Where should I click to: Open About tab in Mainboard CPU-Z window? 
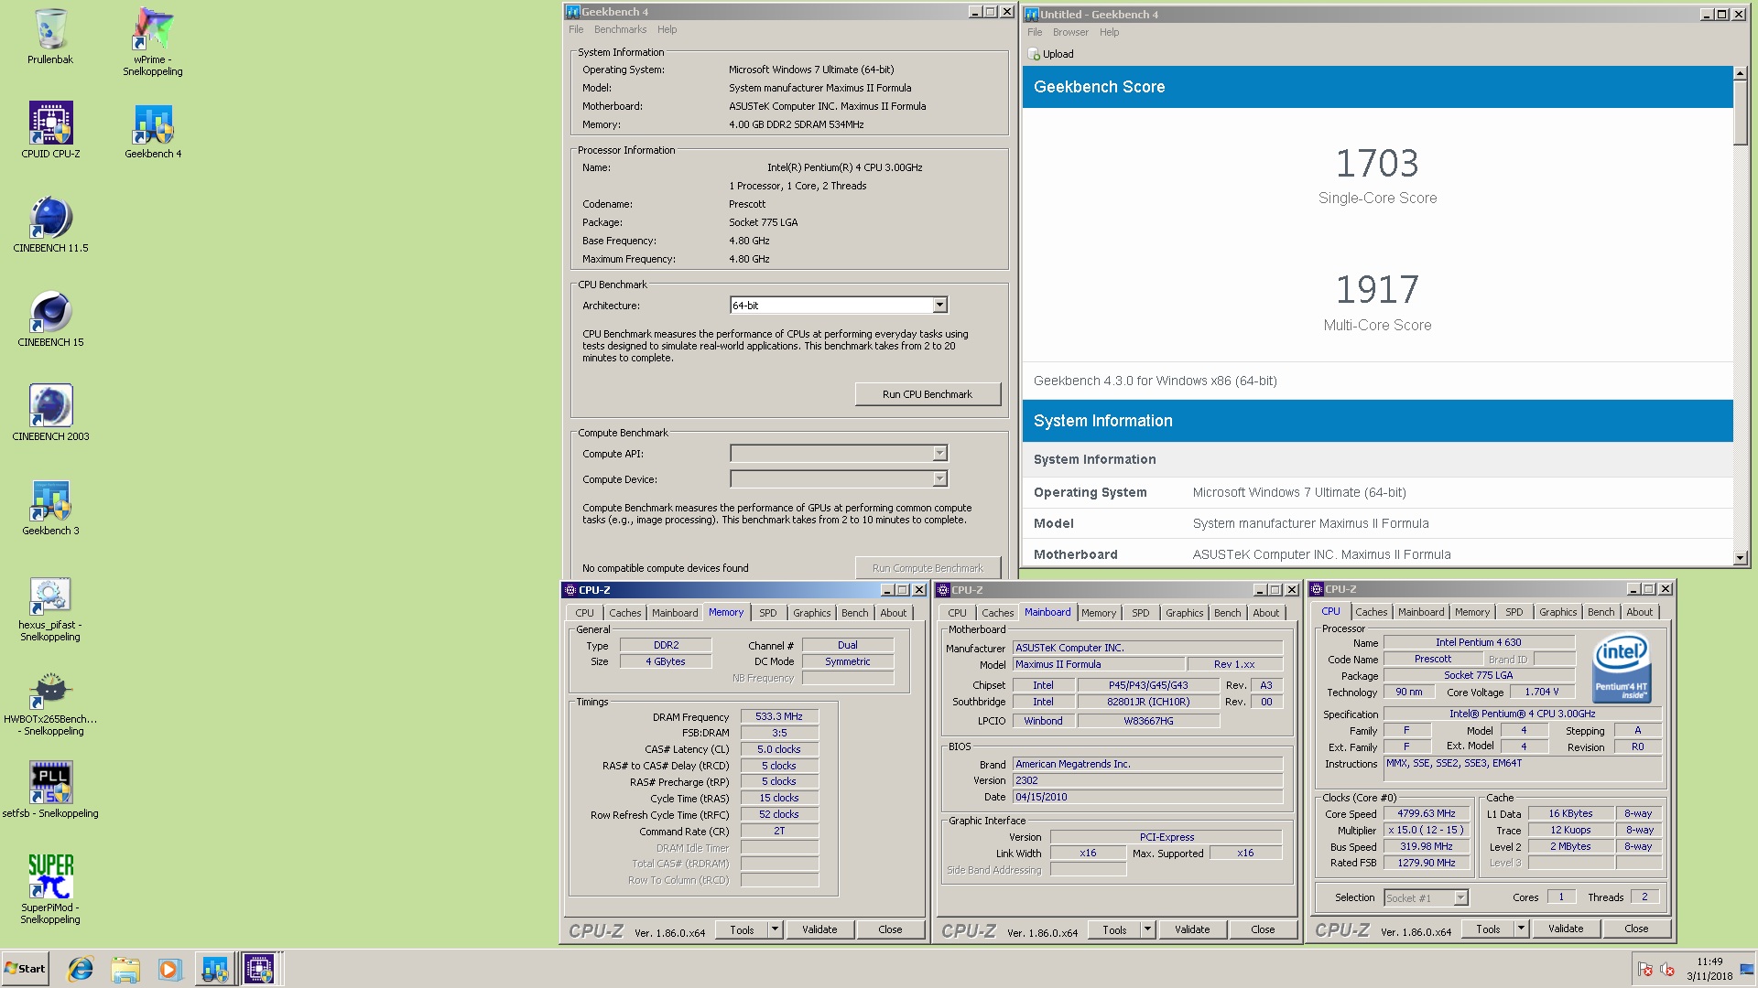pyautogui.click(x=1266, y=613)
